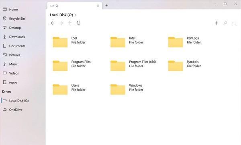Go to Desktop in sidebar

pyautogui.click(x=23, y=27)
